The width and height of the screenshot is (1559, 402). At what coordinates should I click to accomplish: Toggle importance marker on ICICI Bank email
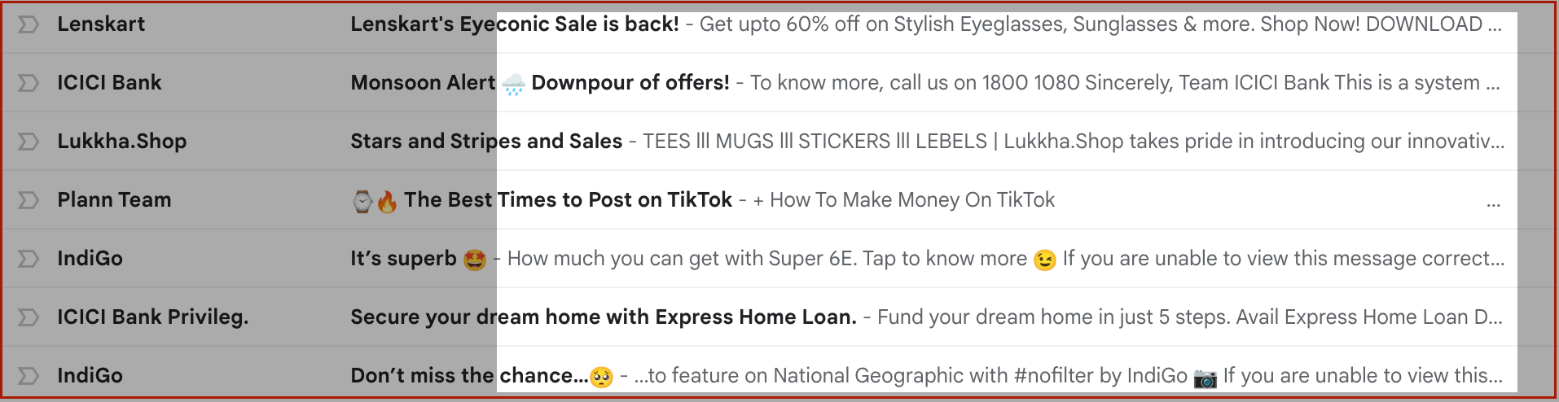pyautogui.click(x=29, y=83)
